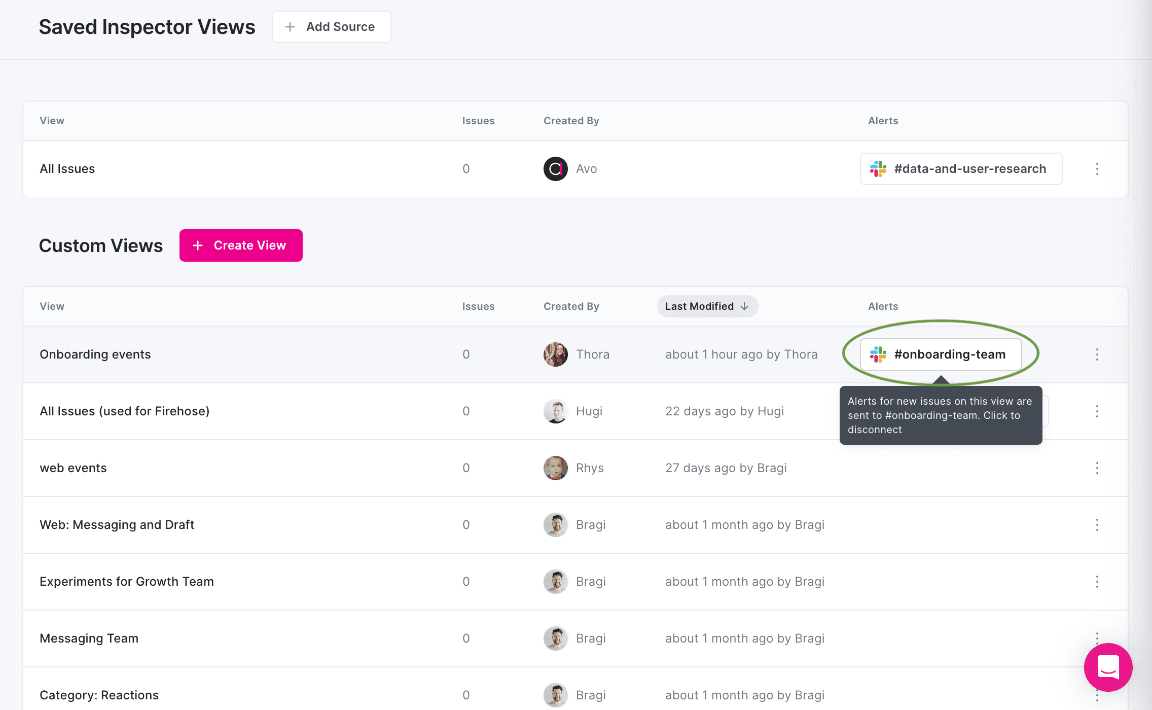
Task: Open options menu for Category: Reactions row
Action: [1097, 695]
